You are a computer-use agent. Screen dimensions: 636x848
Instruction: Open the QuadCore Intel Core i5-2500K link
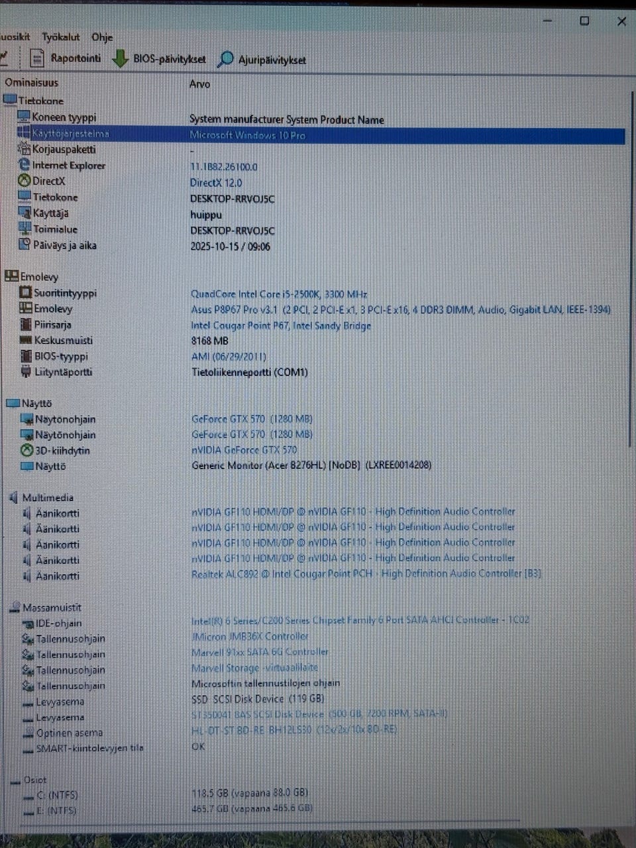[279, 294]
